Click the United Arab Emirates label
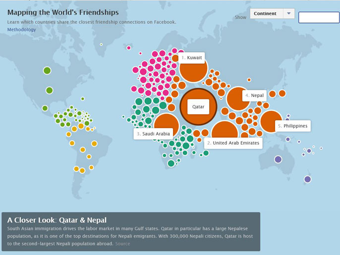This screenshot has height=255, width=340. pos(233,143)
